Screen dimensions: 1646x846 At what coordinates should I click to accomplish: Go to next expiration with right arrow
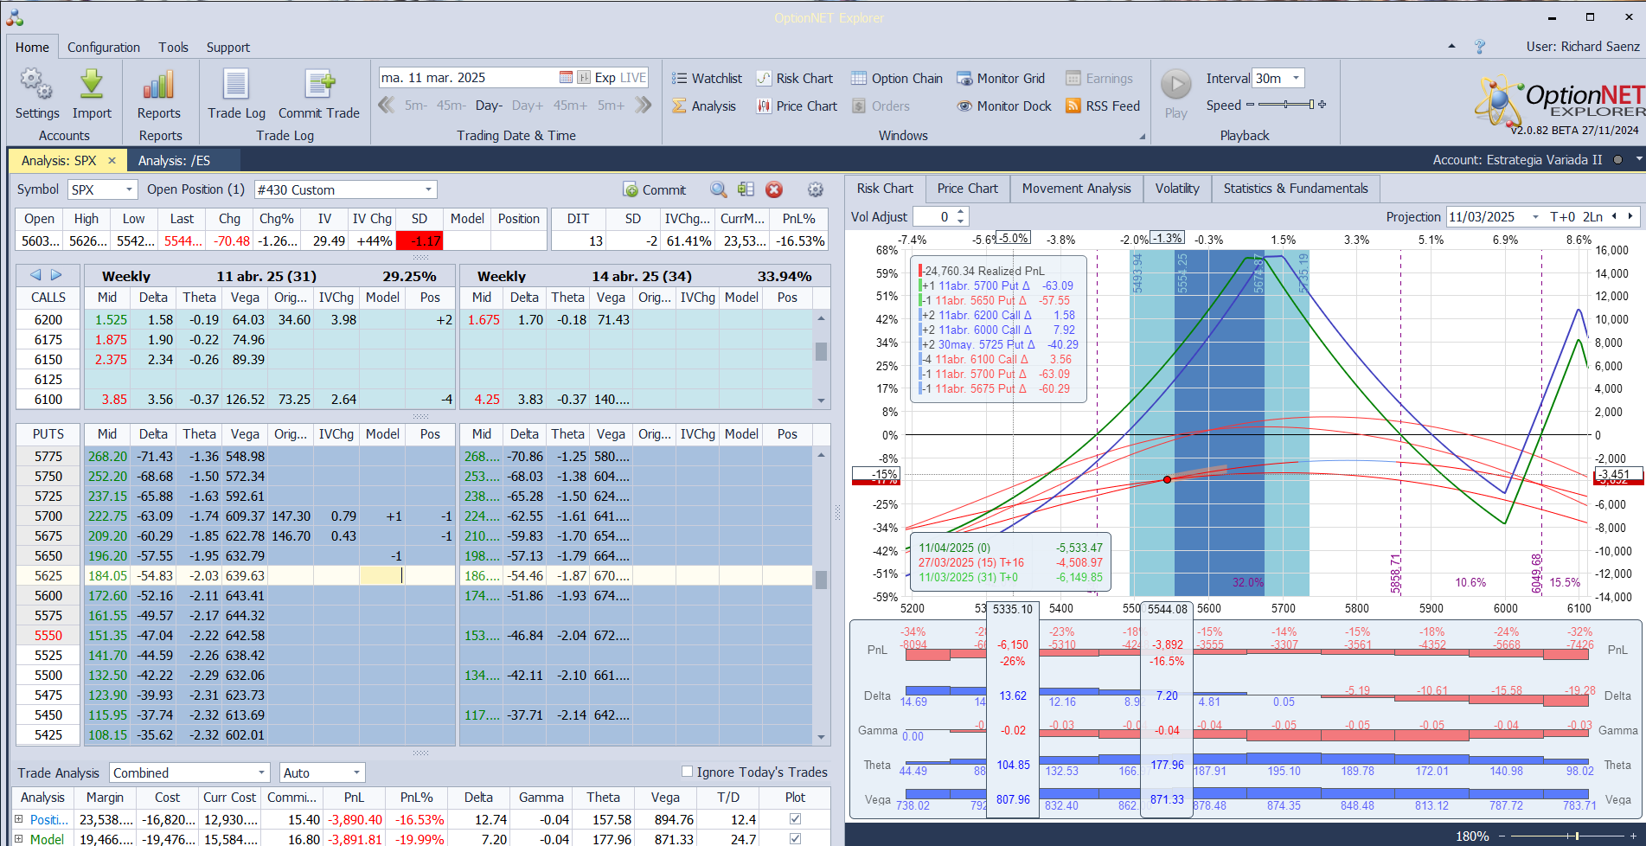point(56,275)
